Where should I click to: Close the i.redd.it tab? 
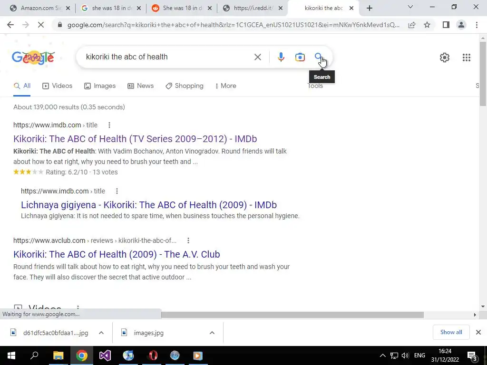click(281, 9)
